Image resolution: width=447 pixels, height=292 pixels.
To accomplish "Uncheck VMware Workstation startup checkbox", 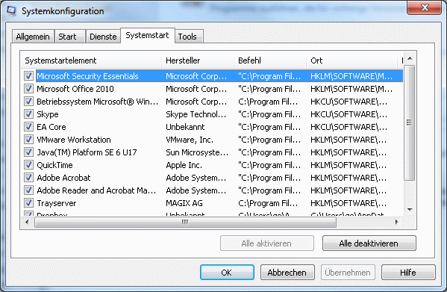I will pyautogui.click(x=28, y=140).
